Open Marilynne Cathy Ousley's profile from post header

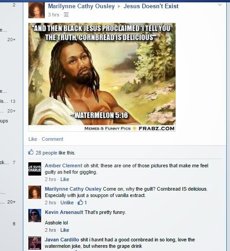[81, 6]
